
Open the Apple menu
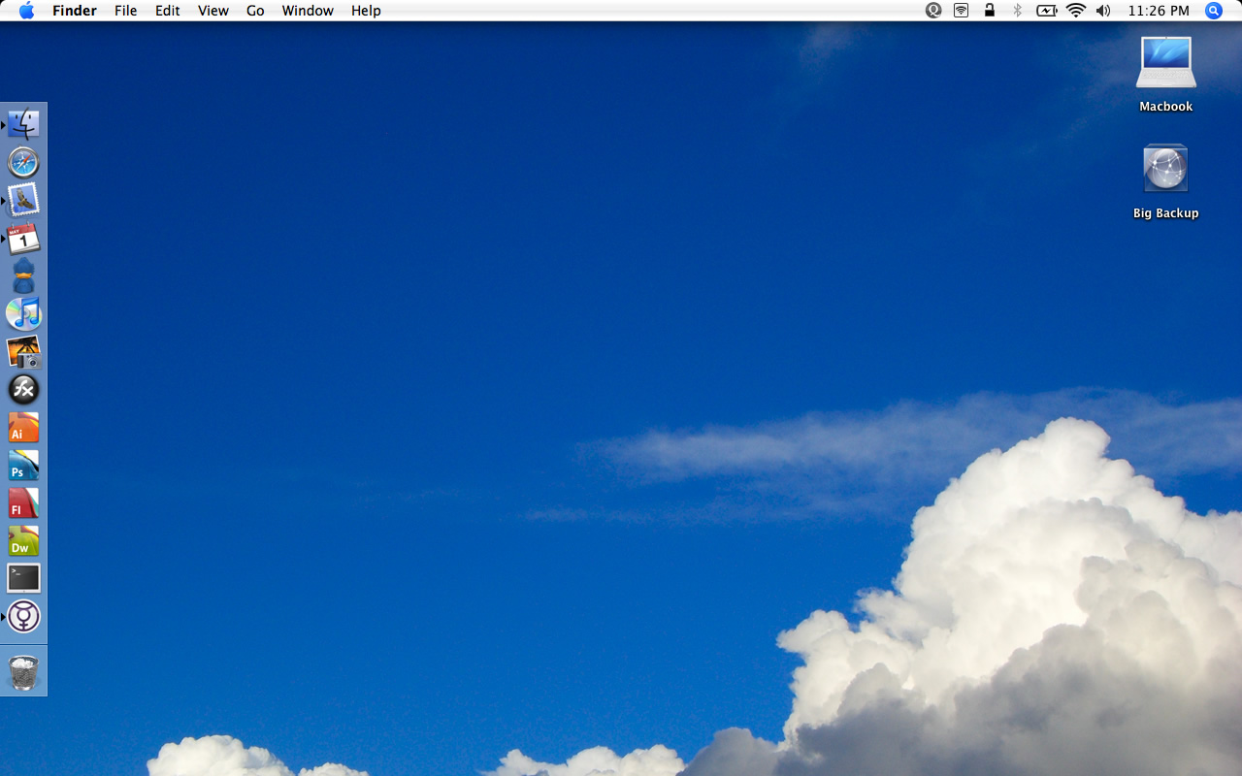(x=26, y=11)
